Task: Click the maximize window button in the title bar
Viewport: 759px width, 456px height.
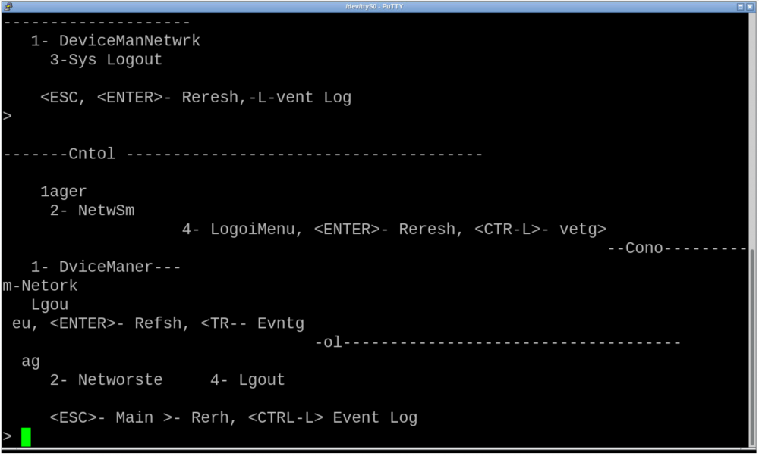Action: coord(740,6)
